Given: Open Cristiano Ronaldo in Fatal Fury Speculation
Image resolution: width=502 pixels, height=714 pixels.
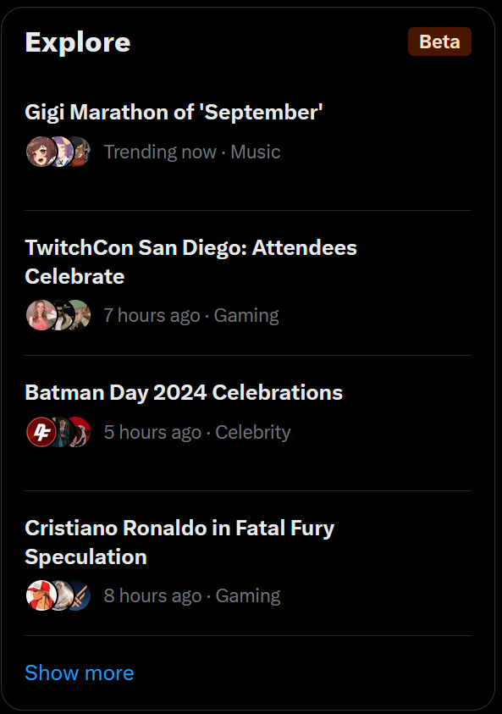Looking at the screenshot, I should (179, 542).
